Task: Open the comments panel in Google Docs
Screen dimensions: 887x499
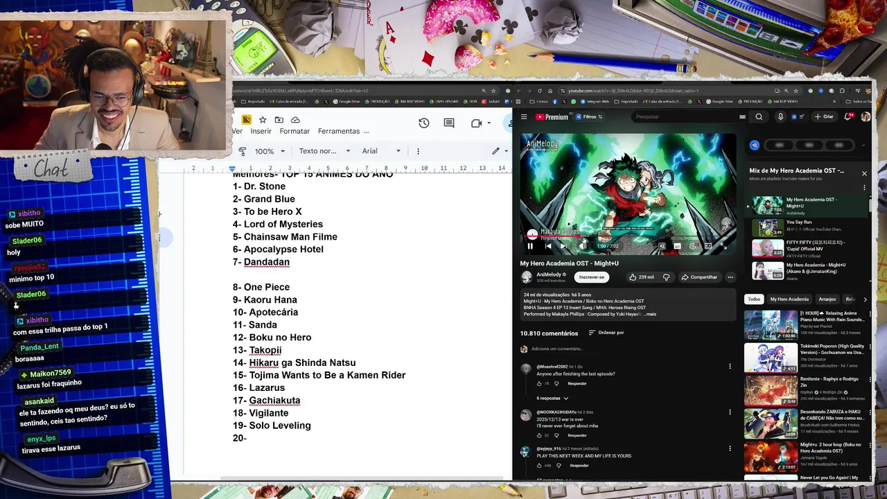Action: [449, 123]
